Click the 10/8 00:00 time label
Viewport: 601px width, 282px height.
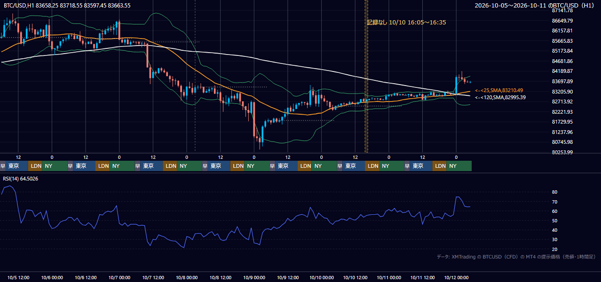pos(187,277)
